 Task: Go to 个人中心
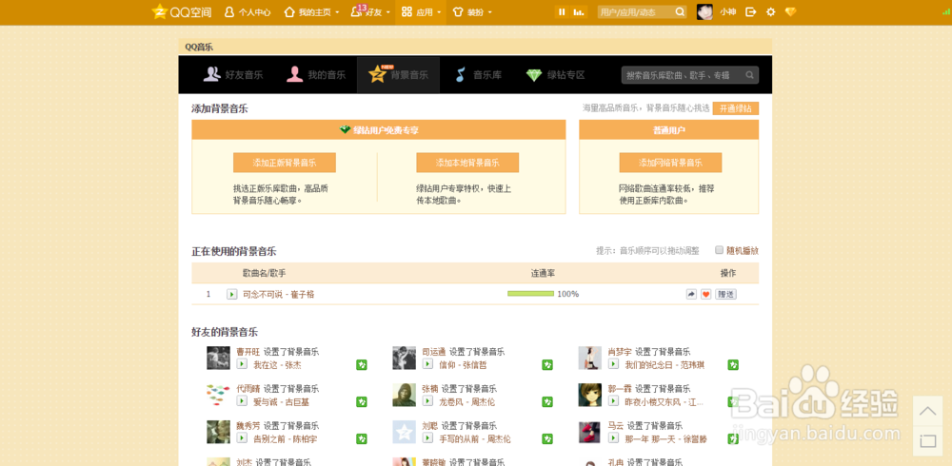point(248,12)
